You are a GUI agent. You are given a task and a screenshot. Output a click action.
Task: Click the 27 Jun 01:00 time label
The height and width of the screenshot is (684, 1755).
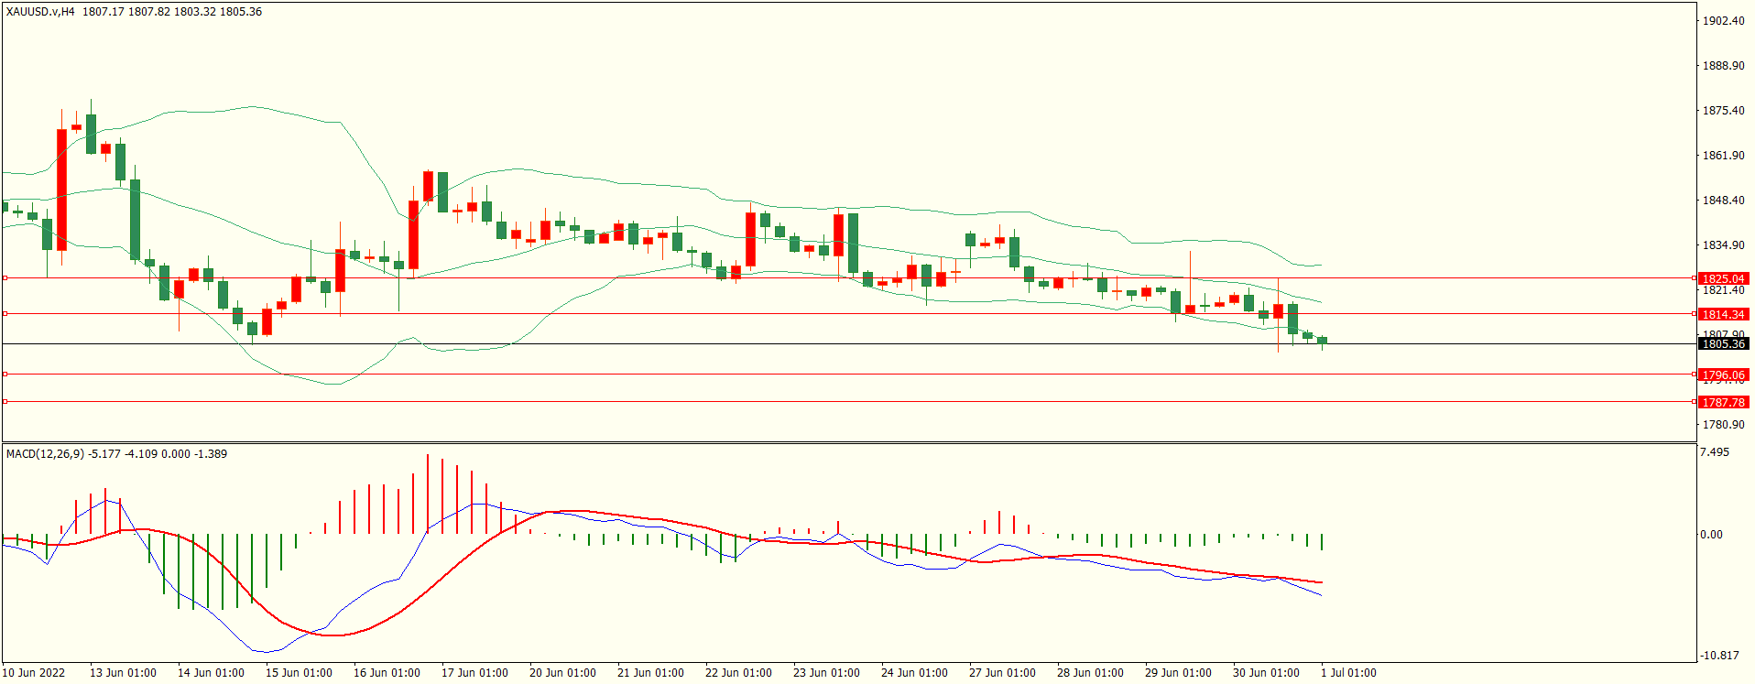tap(1002, 673)
